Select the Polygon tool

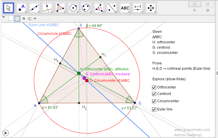pyautogui.click(x=60, y=8)
